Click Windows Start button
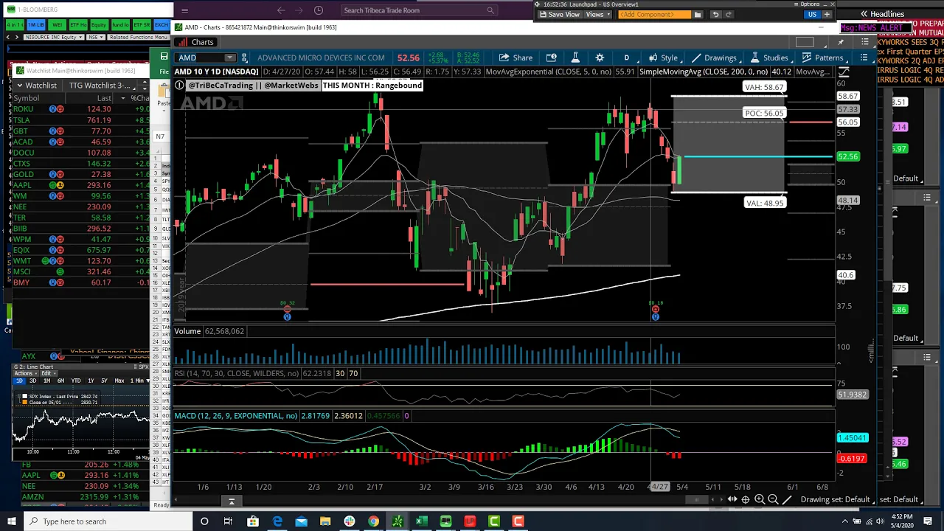The image size is (944, 531). point(13,521)
